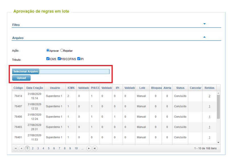Click the Status column header

point(180,88)
